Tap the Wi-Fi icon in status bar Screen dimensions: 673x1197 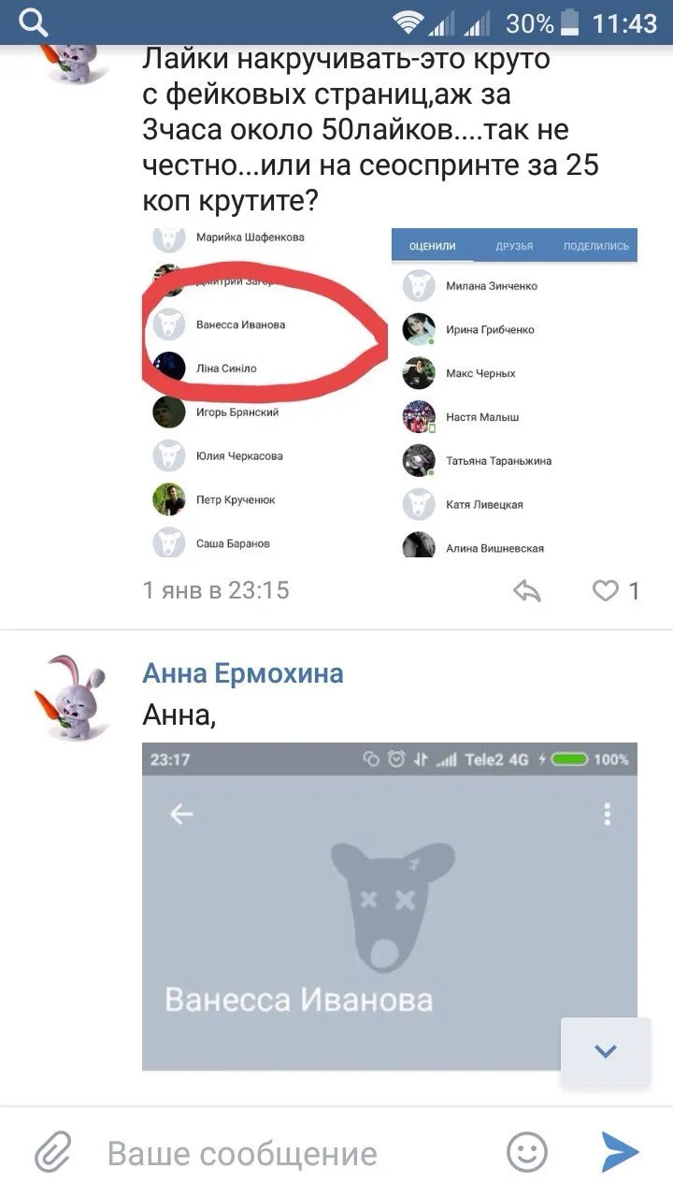tap(408, 22)
